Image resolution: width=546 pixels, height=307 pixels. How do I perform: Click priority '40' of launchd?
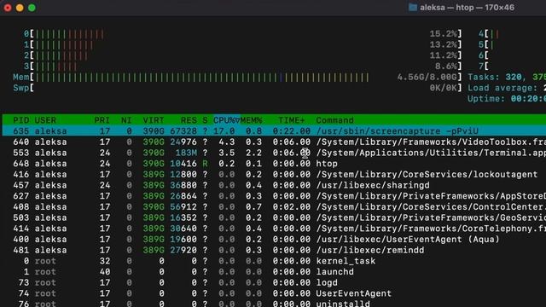tap(105, 272)
